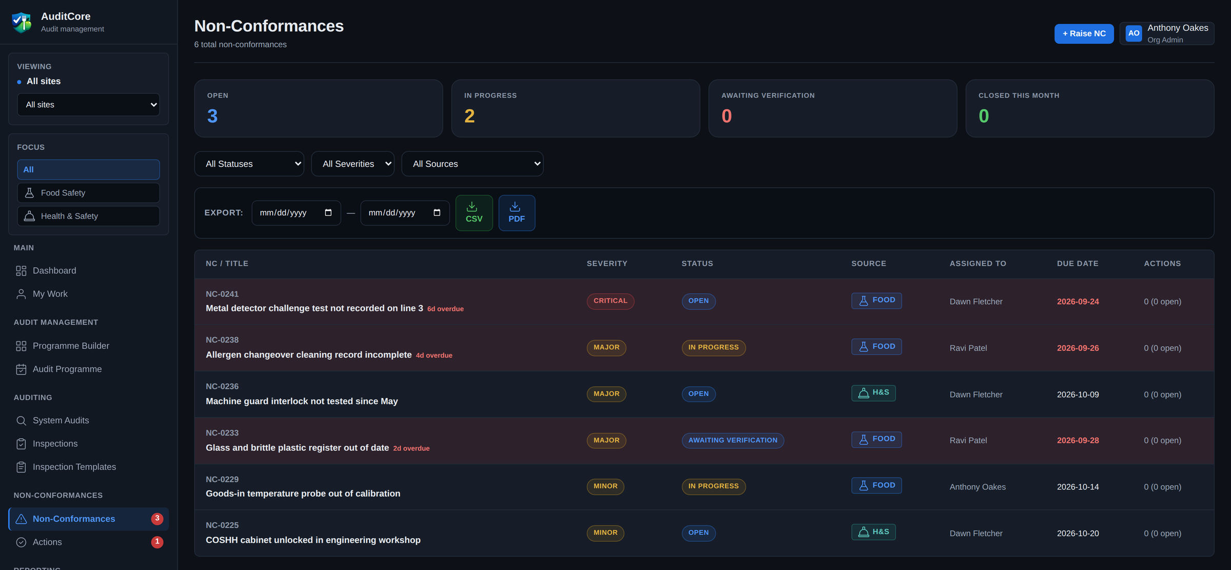Viewport: 1231px width, 570px height.
Task: Sort by the Due Date column header
Action: pyautogui.click(x=1077, y=264)
